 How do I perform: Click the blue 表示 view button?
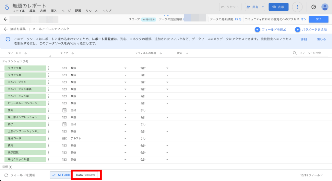click(x=279, y=7)
